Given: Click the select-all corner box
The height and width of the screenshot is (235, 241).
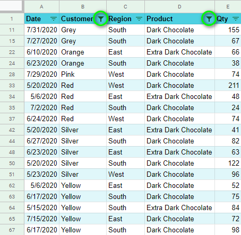Looking at the screenshot, I should 11,5.
